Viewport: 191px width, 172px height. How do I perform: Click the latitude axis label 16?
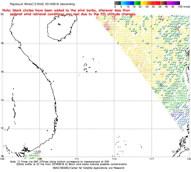coord(2,72)
